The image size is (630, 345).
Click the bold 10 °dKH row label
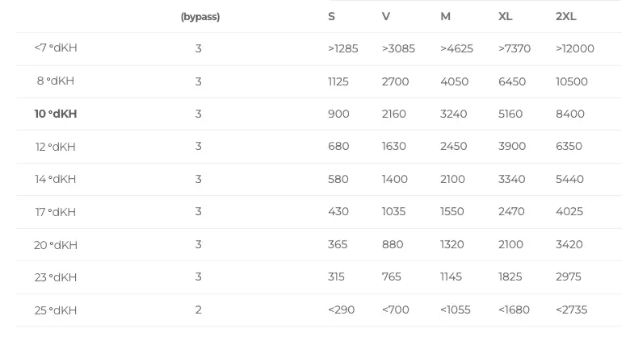coord(56,114)
